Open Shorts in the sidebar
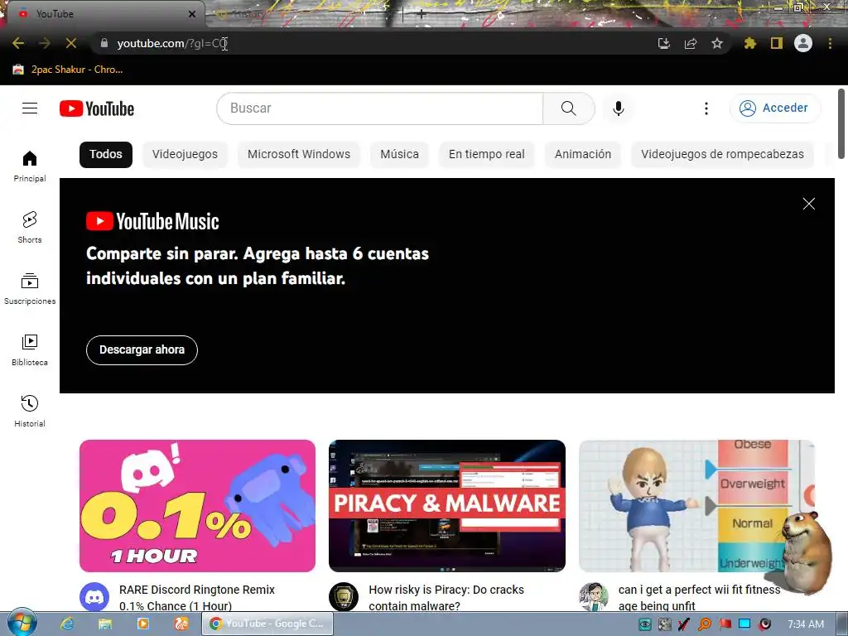The width and height of the screenshot is (848, 636). tap(30, 227)
